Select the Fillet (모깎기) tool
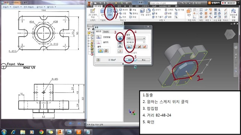The image size is (241, 135). coord(148,12)
